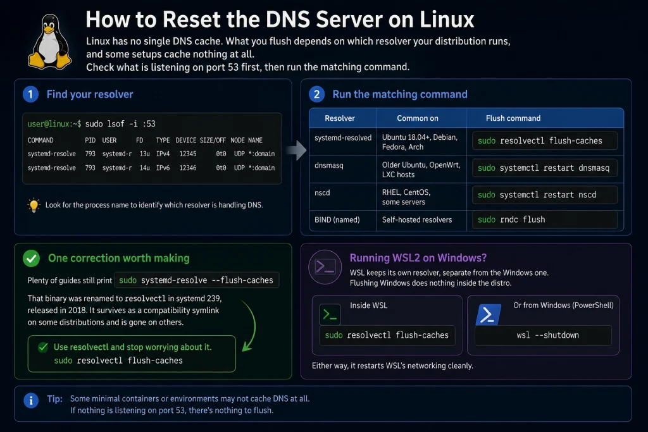Click the wsl --shutdown command box

(544, 335)
